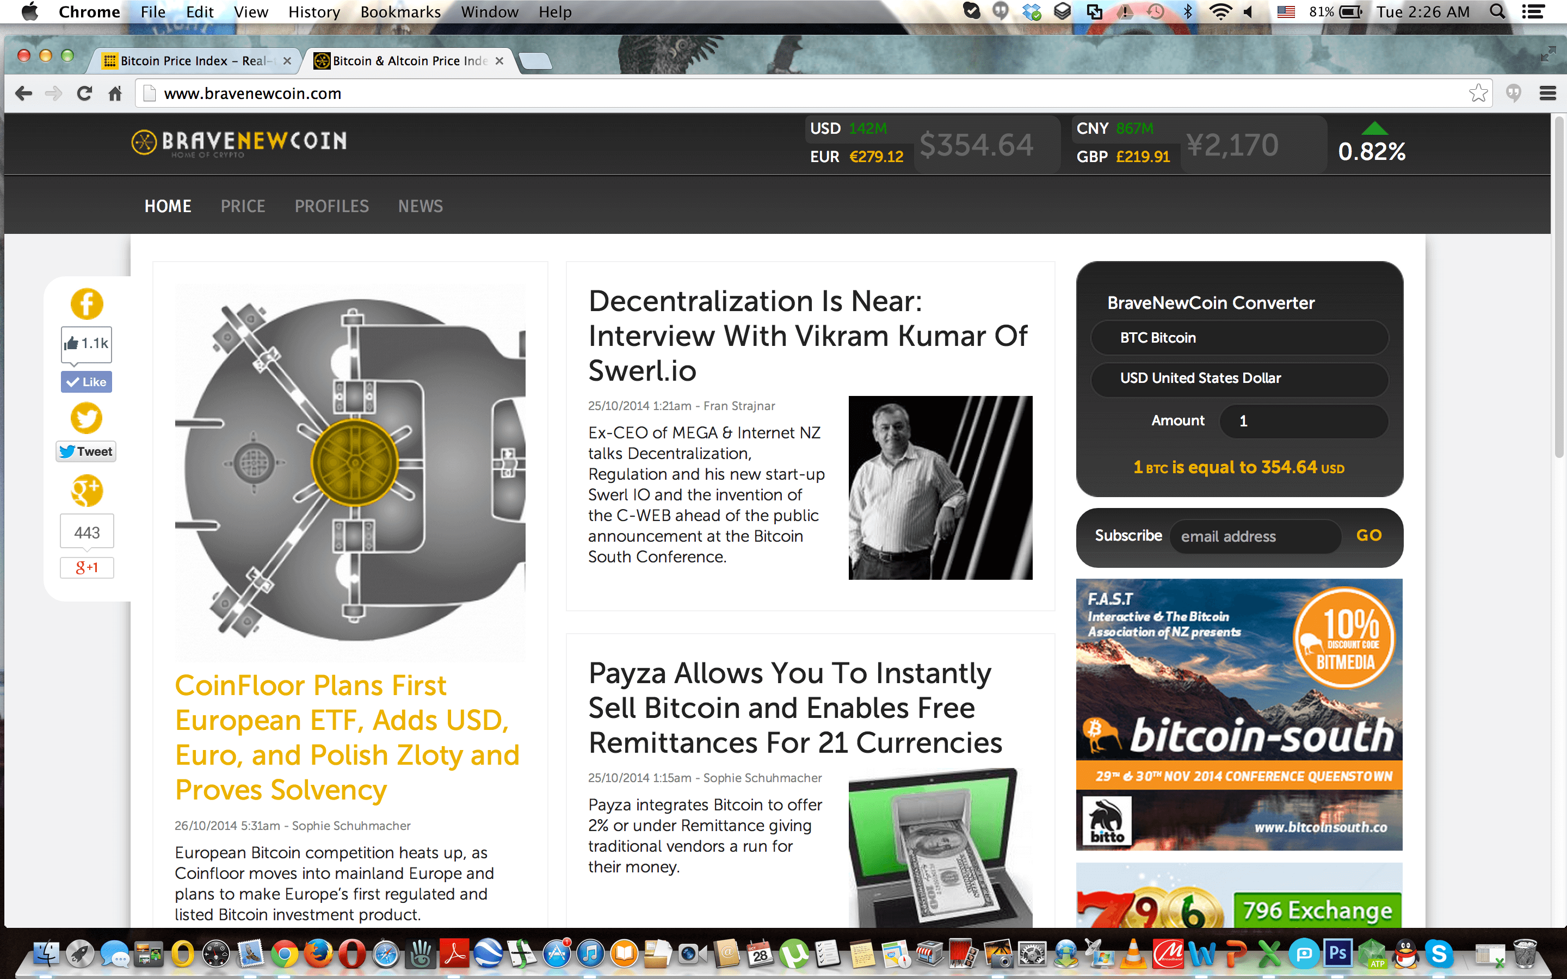Click the email address subscribe field

(1255, 536)
